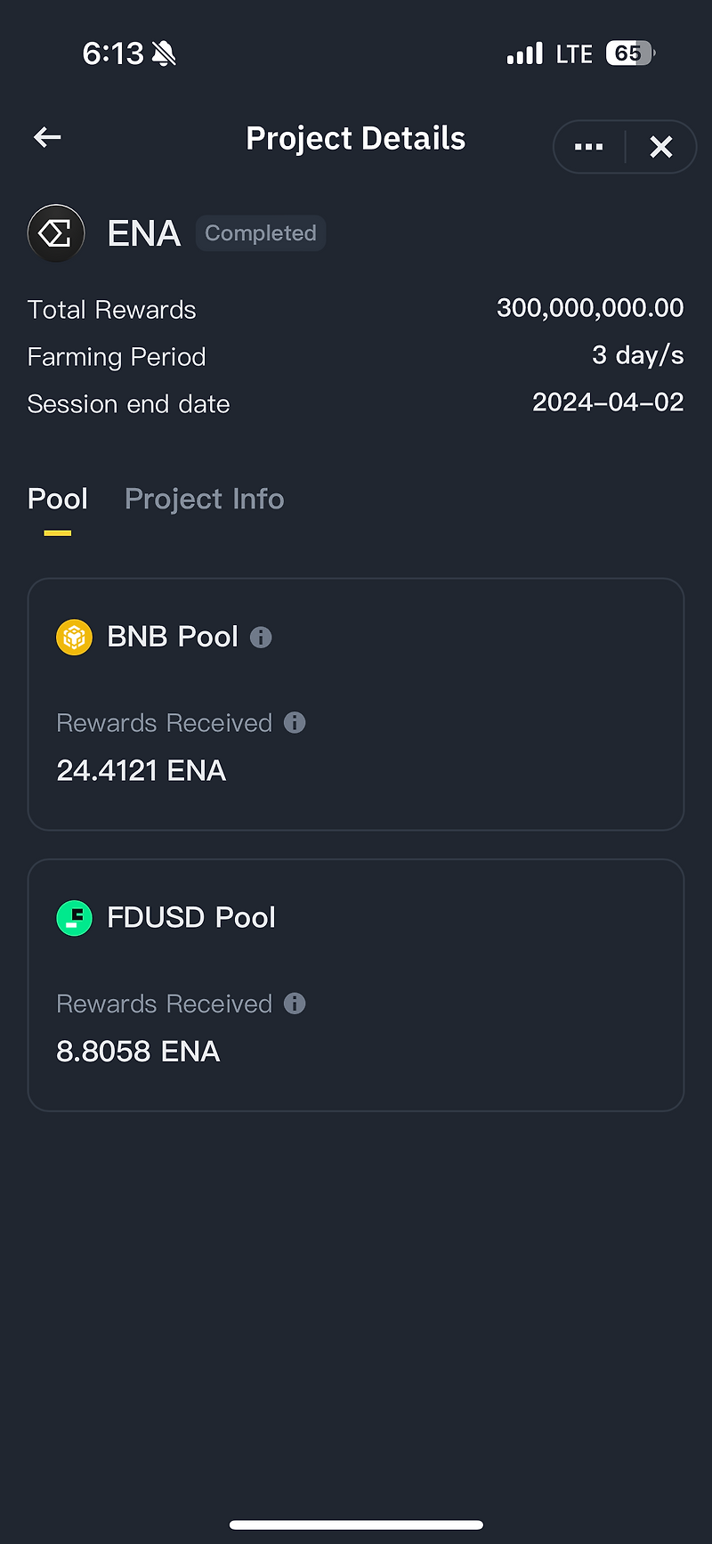The width and height of the screenshot is (712, 1544).
Task: Open the BNB Pool info tooltip
Action: click(x=260, y=637)
